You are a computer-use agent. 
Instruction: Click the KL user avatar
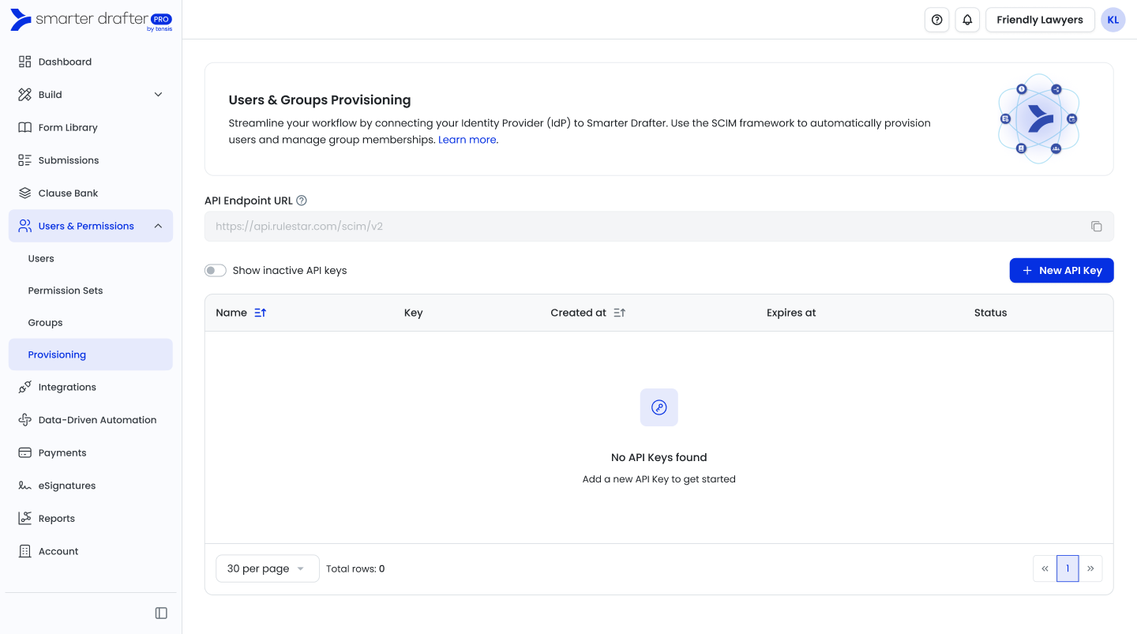click(x=1113, y=20)
